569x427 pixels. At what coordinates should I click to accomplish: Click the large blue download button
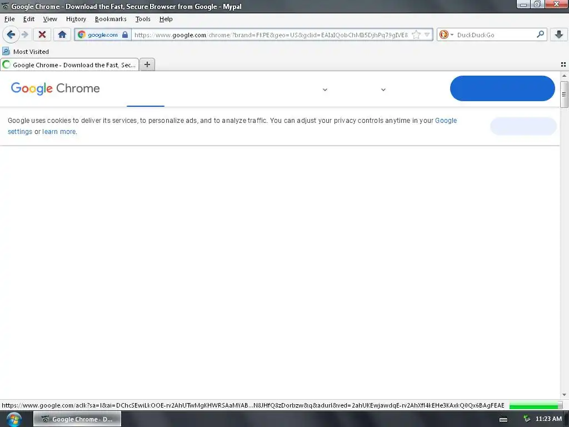point(502,88)
